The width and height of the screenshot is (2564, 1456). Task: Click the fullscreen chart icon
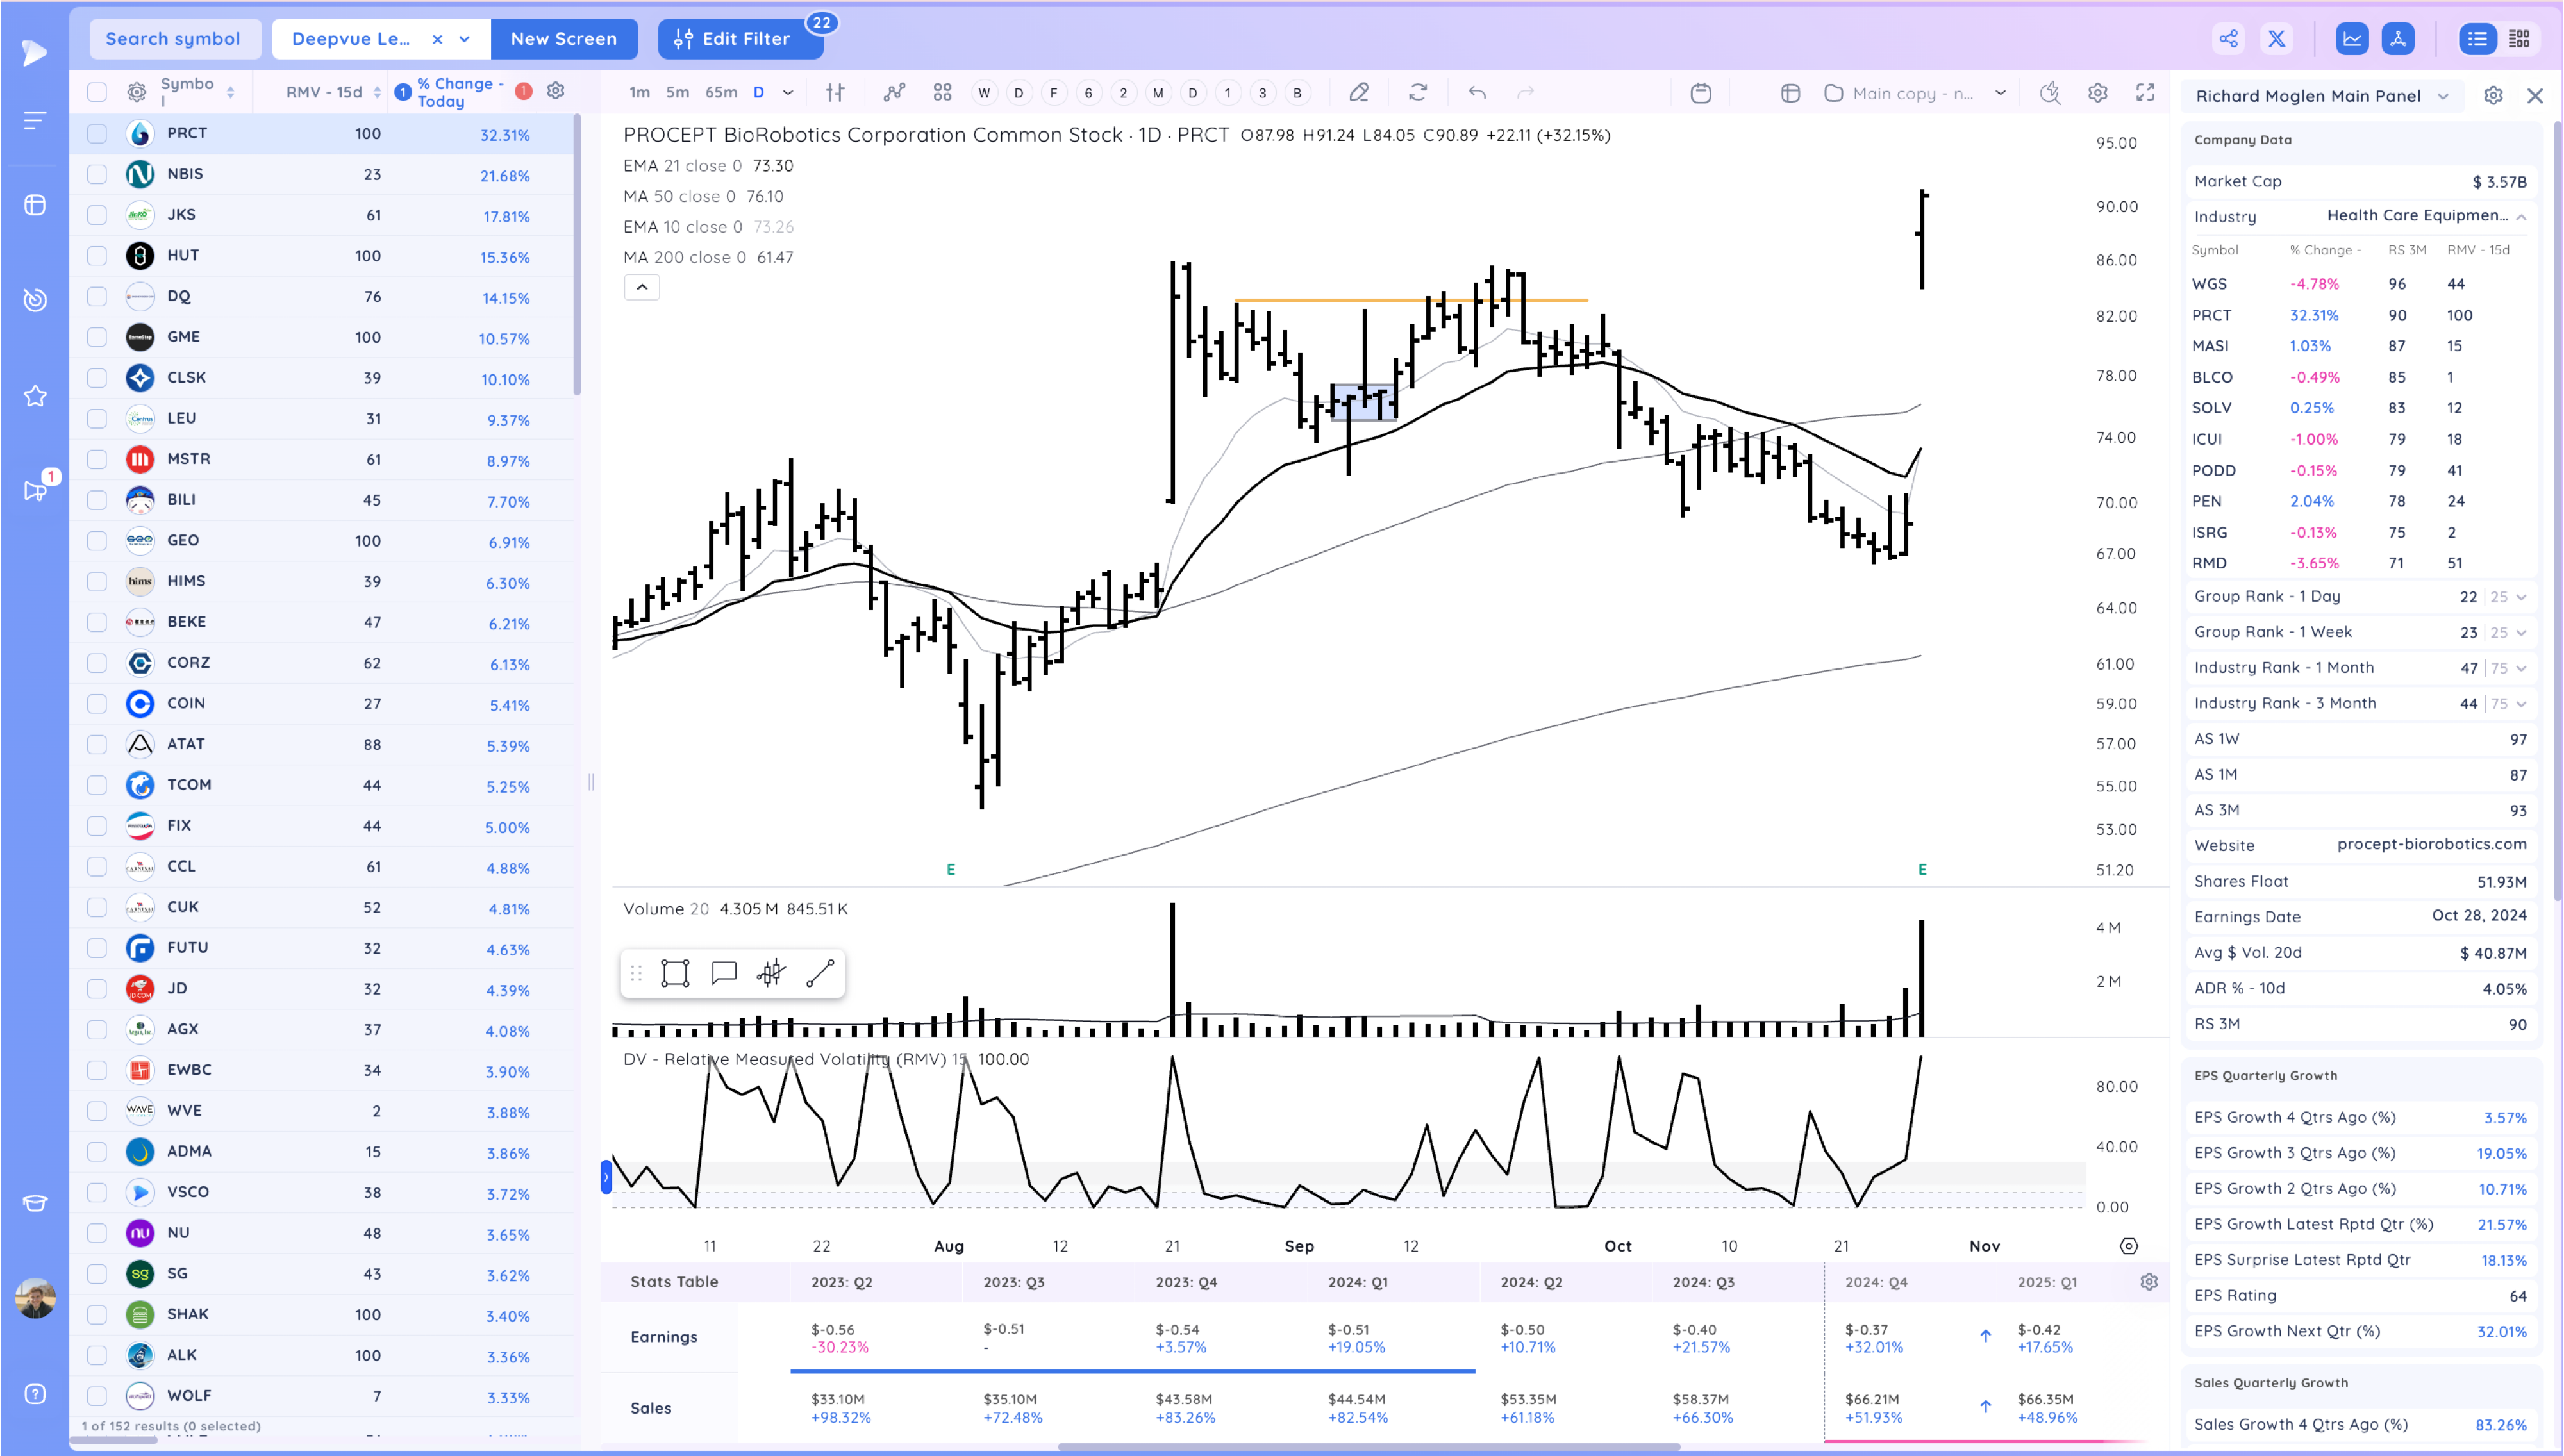click(x=2145, y=93)
